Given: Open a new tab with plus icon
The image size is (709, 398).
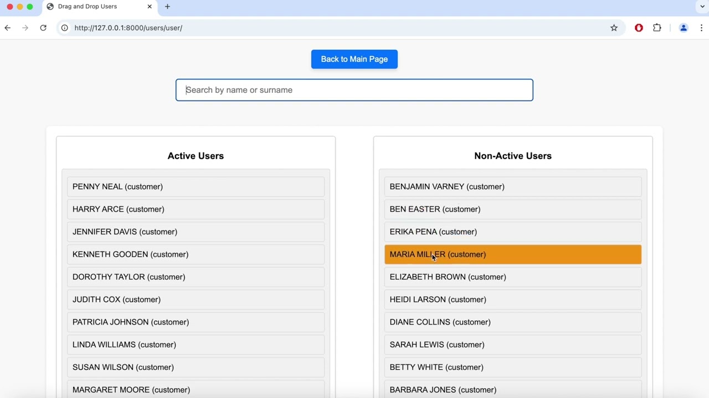Looking at the screenshot, I should click(167, 7).
